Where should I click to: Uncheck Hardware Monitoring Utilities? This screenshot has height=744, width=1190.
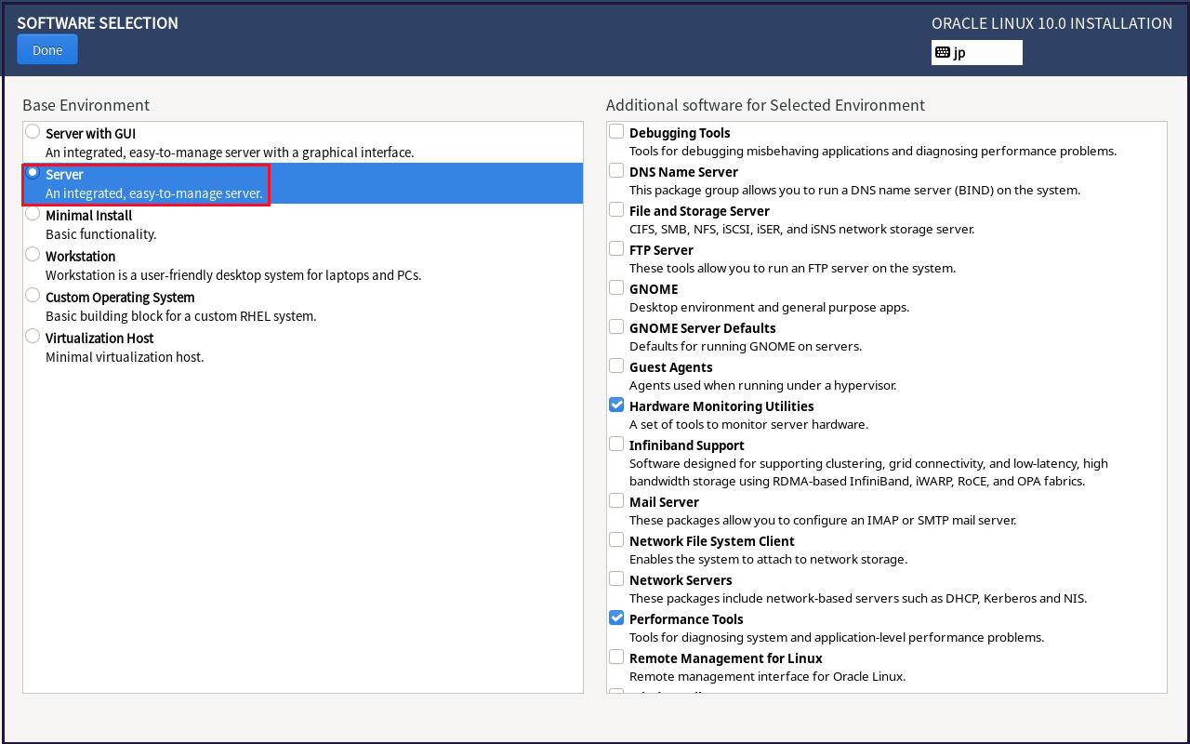616,405
